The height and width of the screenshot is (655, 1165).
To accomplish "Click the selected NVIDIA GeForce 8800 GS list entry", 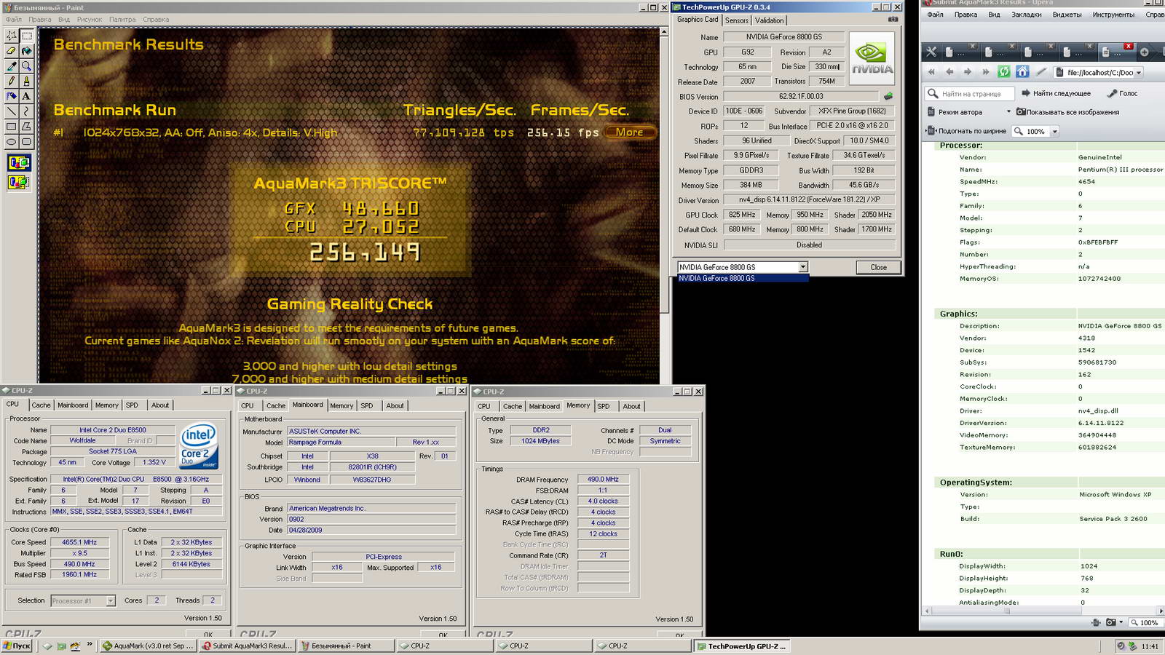I will 743,278.
